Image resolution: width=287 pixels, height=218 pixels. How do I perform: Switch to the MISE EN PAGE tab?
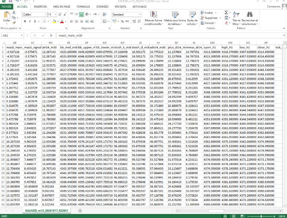(x=62, y=7)
